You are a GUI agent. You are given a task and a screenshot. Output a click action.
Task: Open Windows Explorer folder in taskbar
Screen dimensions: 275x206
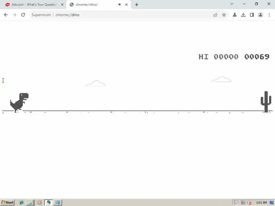[30, 203]
